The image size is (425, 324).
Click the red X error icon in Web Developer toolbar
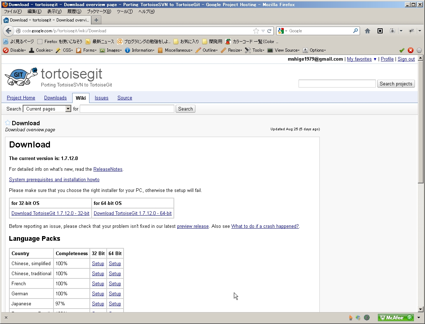pos(411,50)
